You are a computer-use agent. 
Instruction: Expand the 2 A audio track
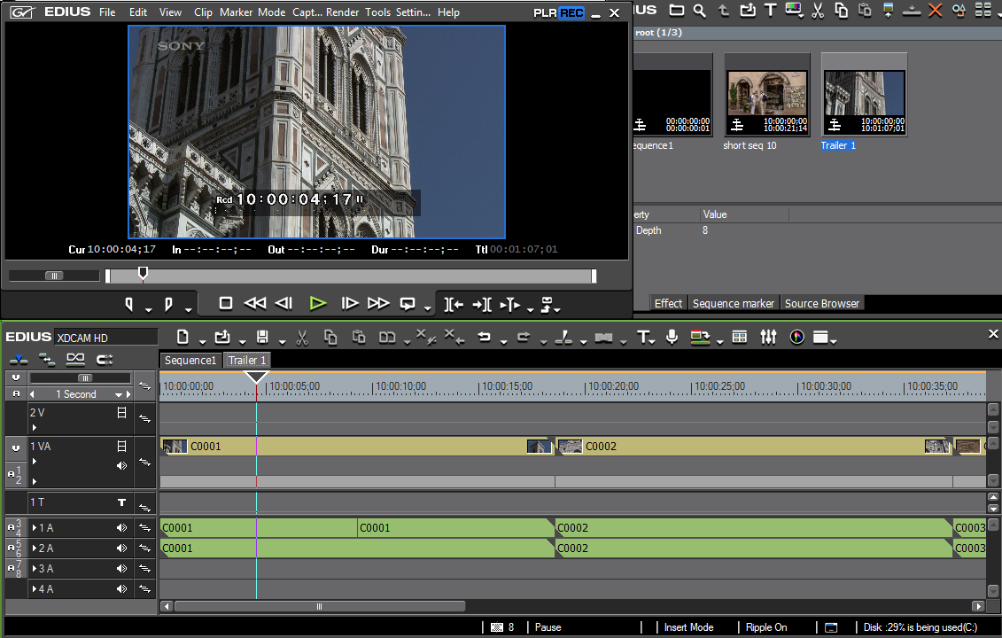(35, 549)
